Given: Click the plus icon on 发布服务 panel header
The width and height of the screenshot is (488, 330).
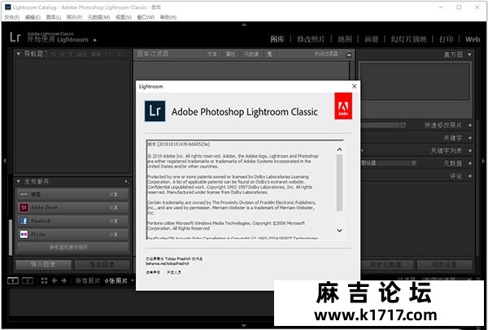Looking at the screenshot, I should point(126,181).
